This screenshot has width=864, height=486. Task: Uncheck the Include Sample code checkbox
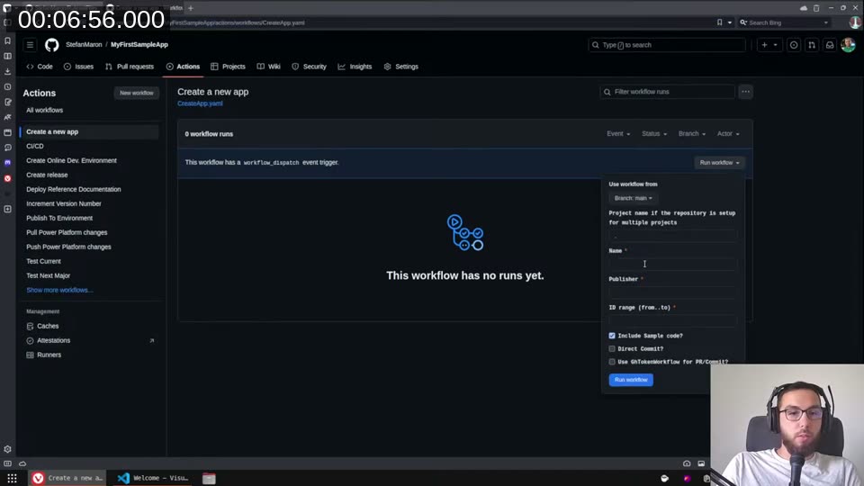[x=612, y=336]
